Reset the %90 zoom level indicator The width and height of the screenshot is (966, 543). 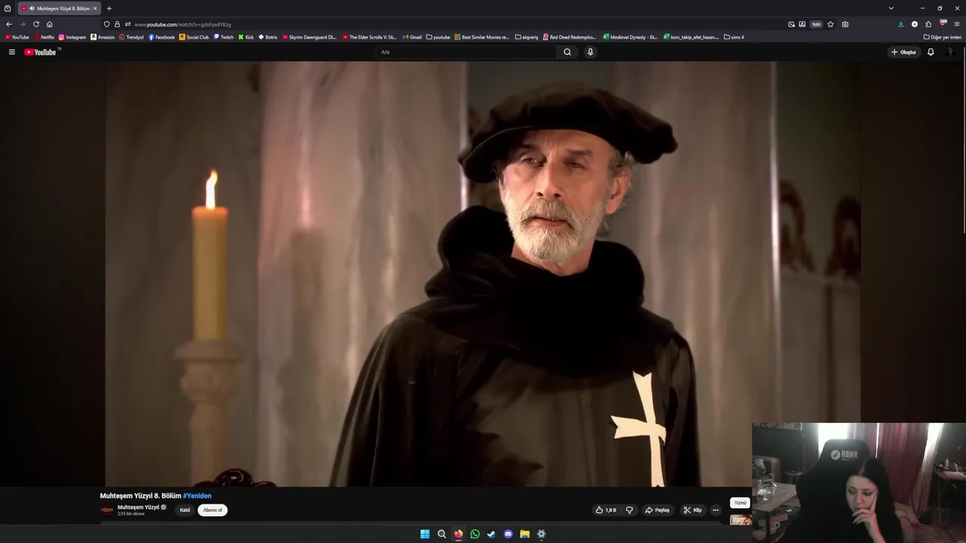(816, 24)
